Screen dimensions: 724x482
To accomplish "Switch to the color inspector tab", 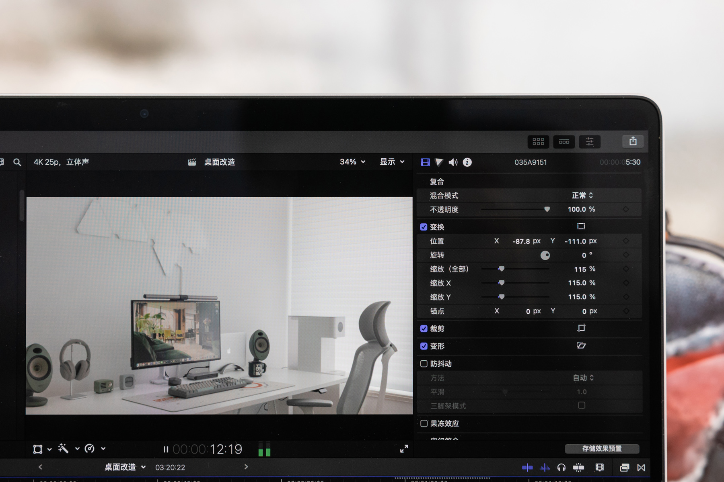I will tap(439, 162).
